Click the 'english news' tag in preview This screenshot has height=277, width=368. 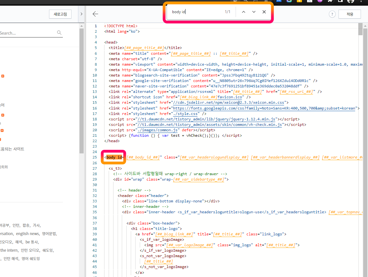(28, 234)
